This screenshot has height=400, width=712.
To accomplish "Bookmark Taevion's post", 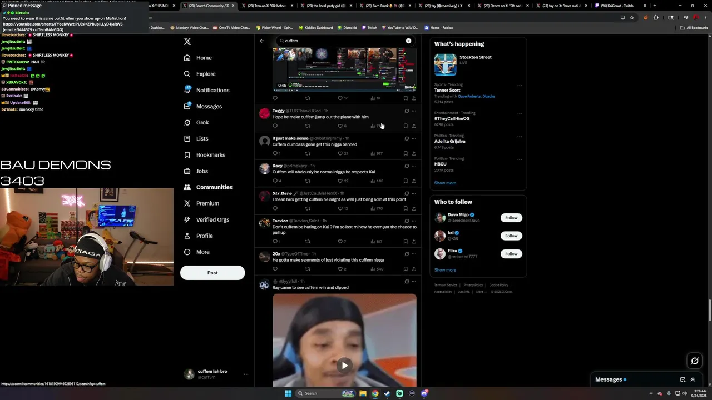I will 406,242.
